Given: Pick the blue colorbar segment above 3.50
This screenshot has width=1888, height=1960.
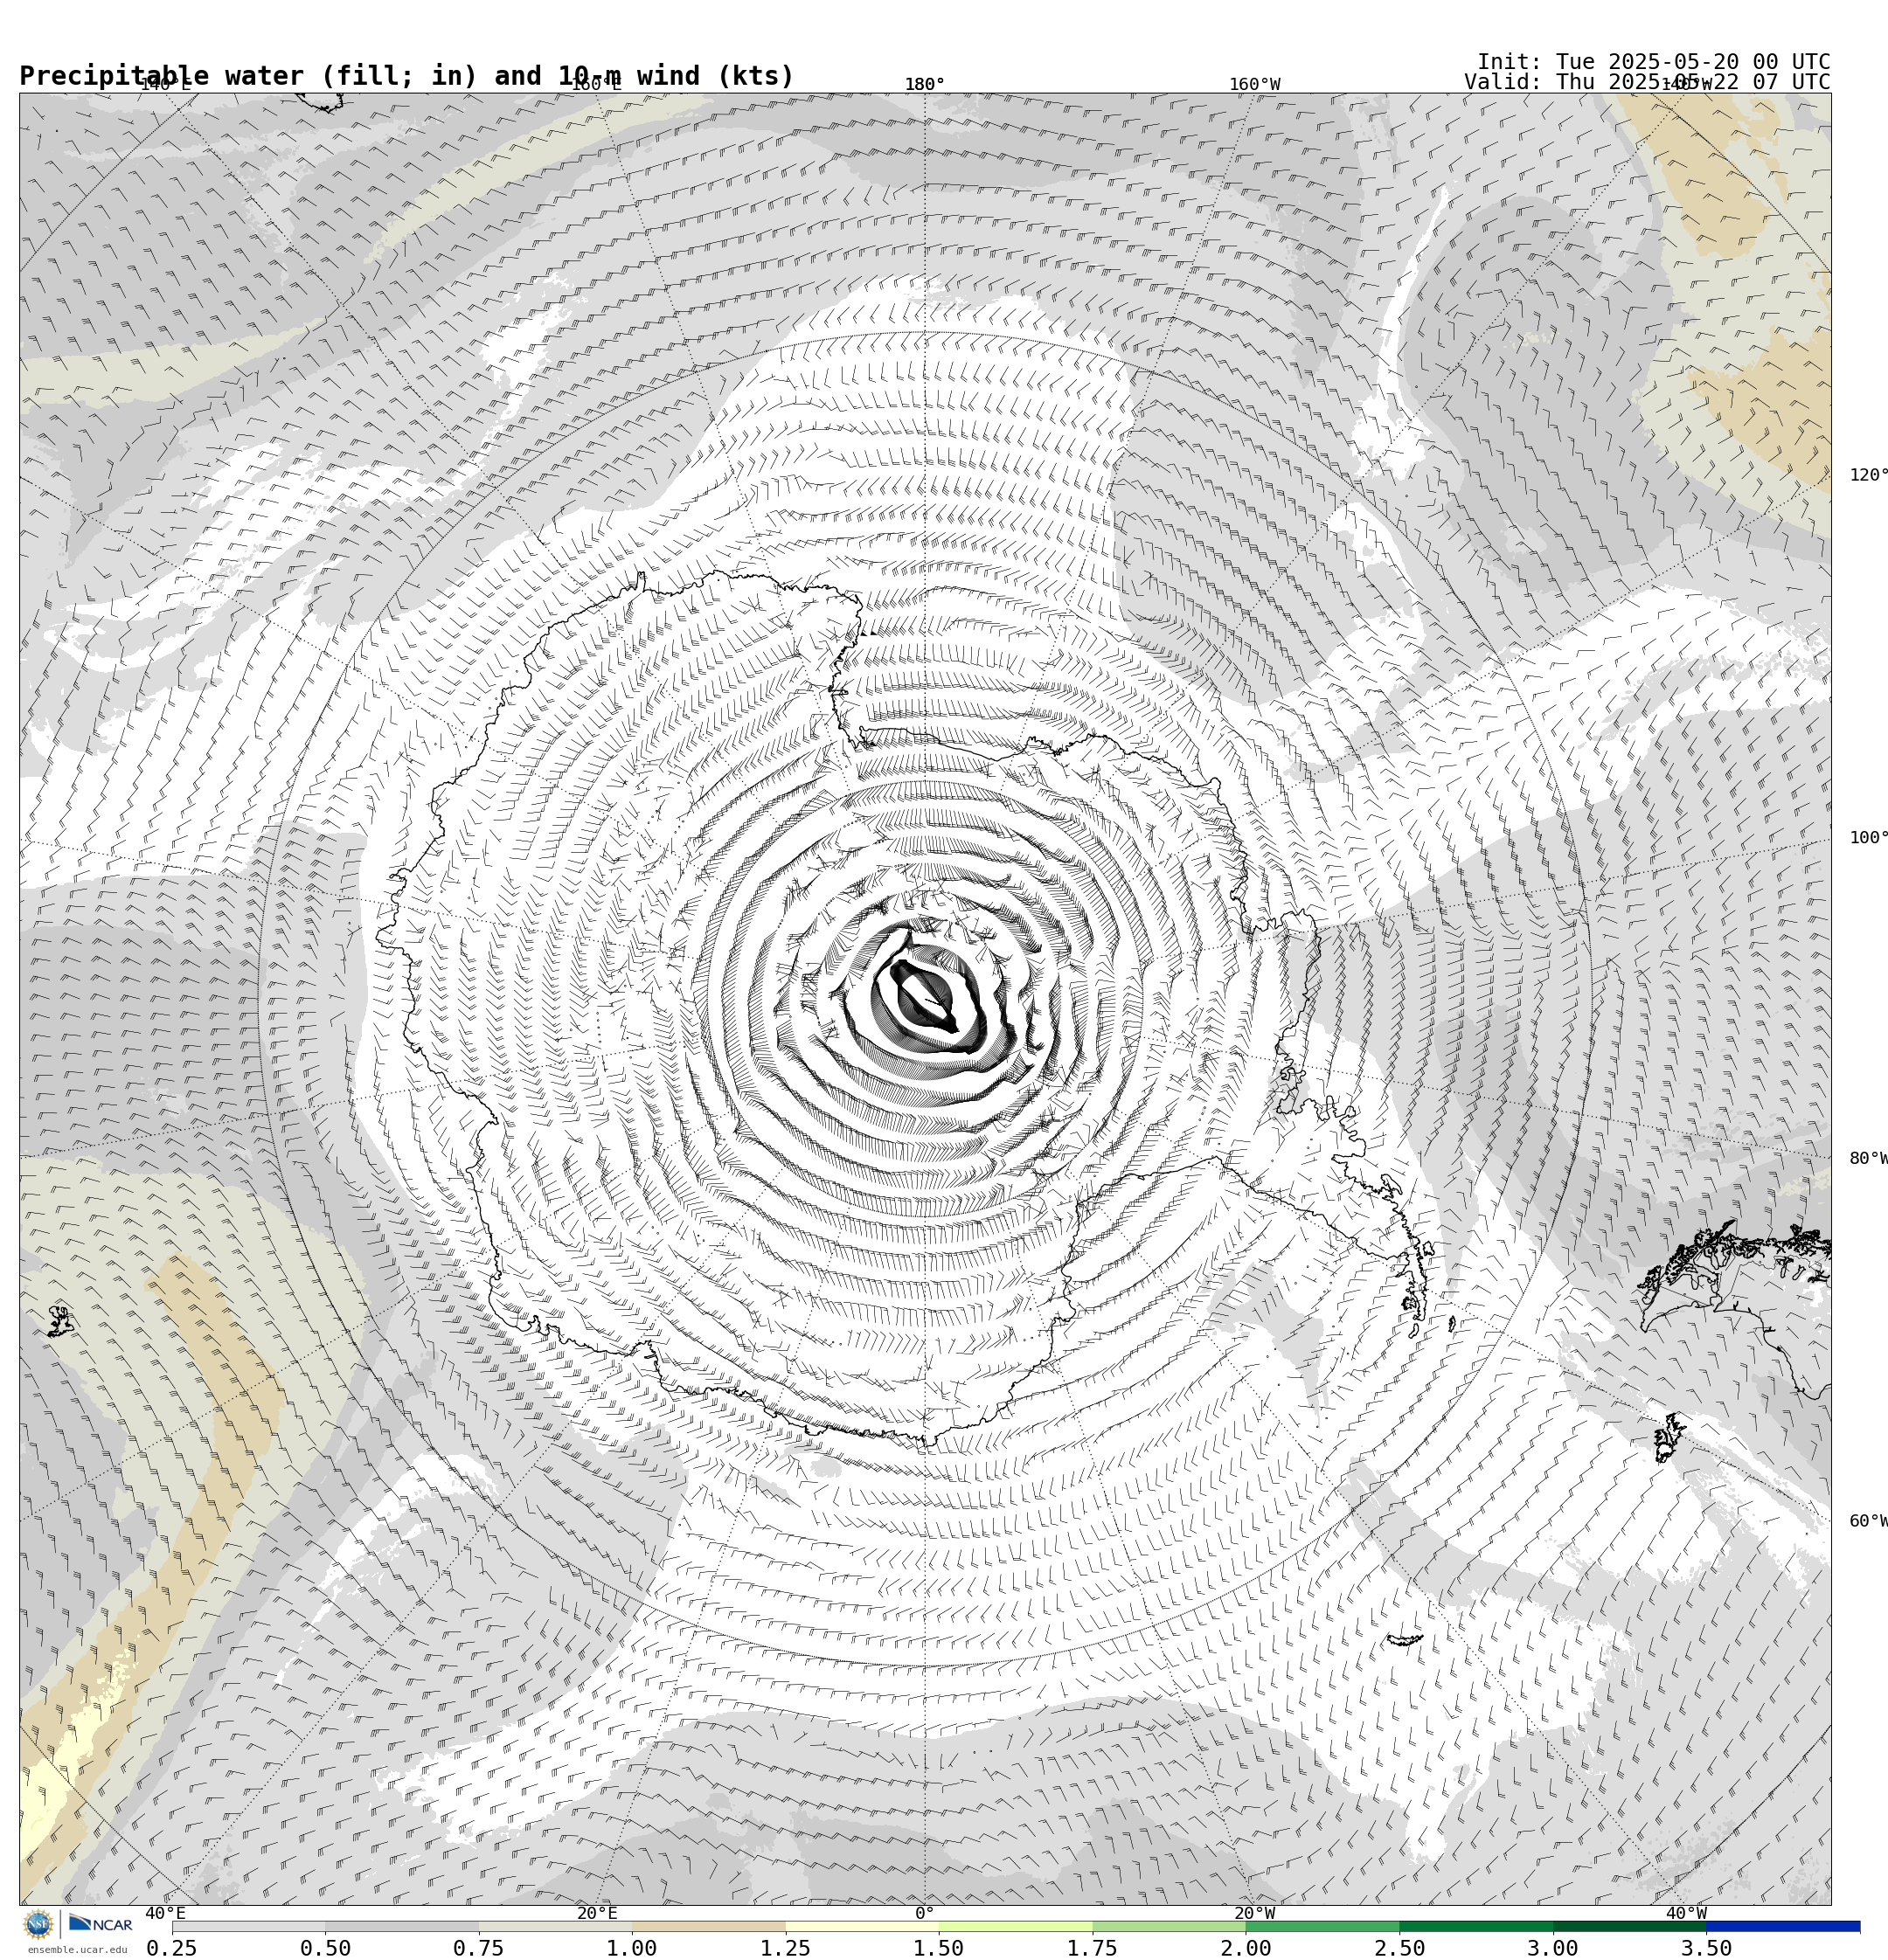Looking at the screenshot, I should tap(1783, 1926).
